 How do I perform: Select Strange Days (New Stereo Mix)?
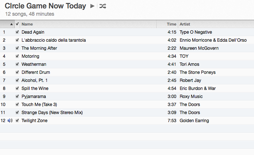(x=52, y=113)
